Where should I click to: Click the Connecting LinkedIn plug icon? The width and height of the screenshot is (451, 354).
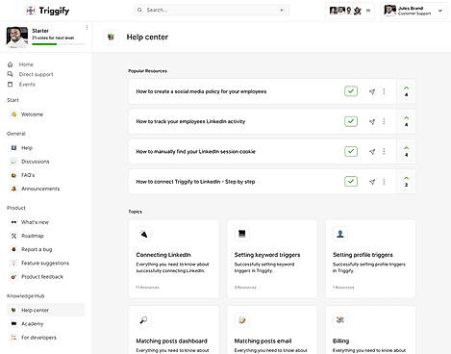click(143, 234)
